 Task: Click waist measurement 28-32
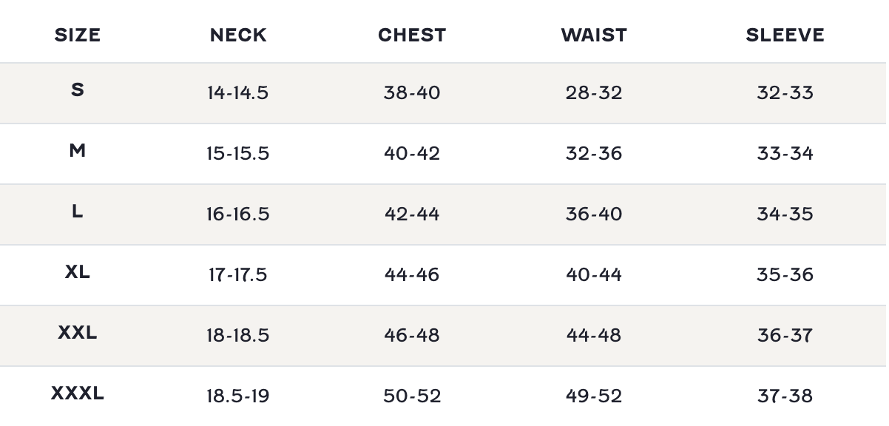(x=594, y=93)
